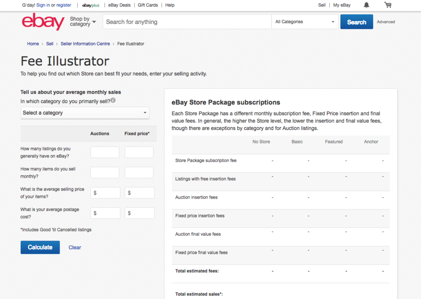Screen dimensions: 421x299
Task: Click the "Store Package subscription fee" row label
Action: point(206,160)
